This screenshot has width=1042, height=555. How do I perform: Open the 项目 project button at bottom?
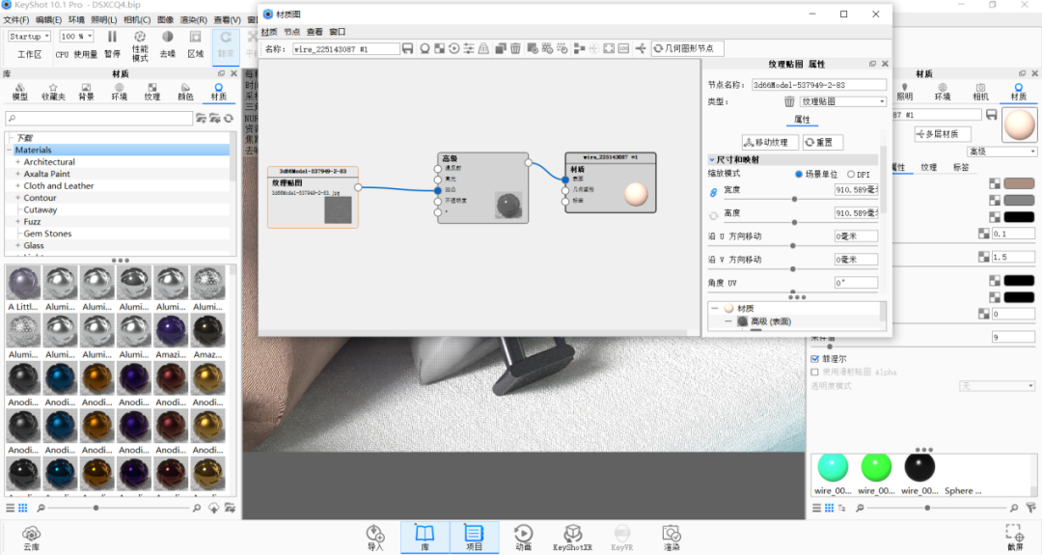click(x=474, y=537)
